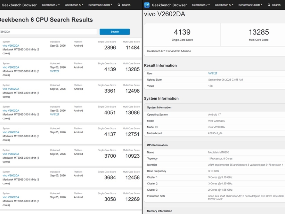
Task: Click the large 4139 Single-Core Score
Action: coord(182,32)
